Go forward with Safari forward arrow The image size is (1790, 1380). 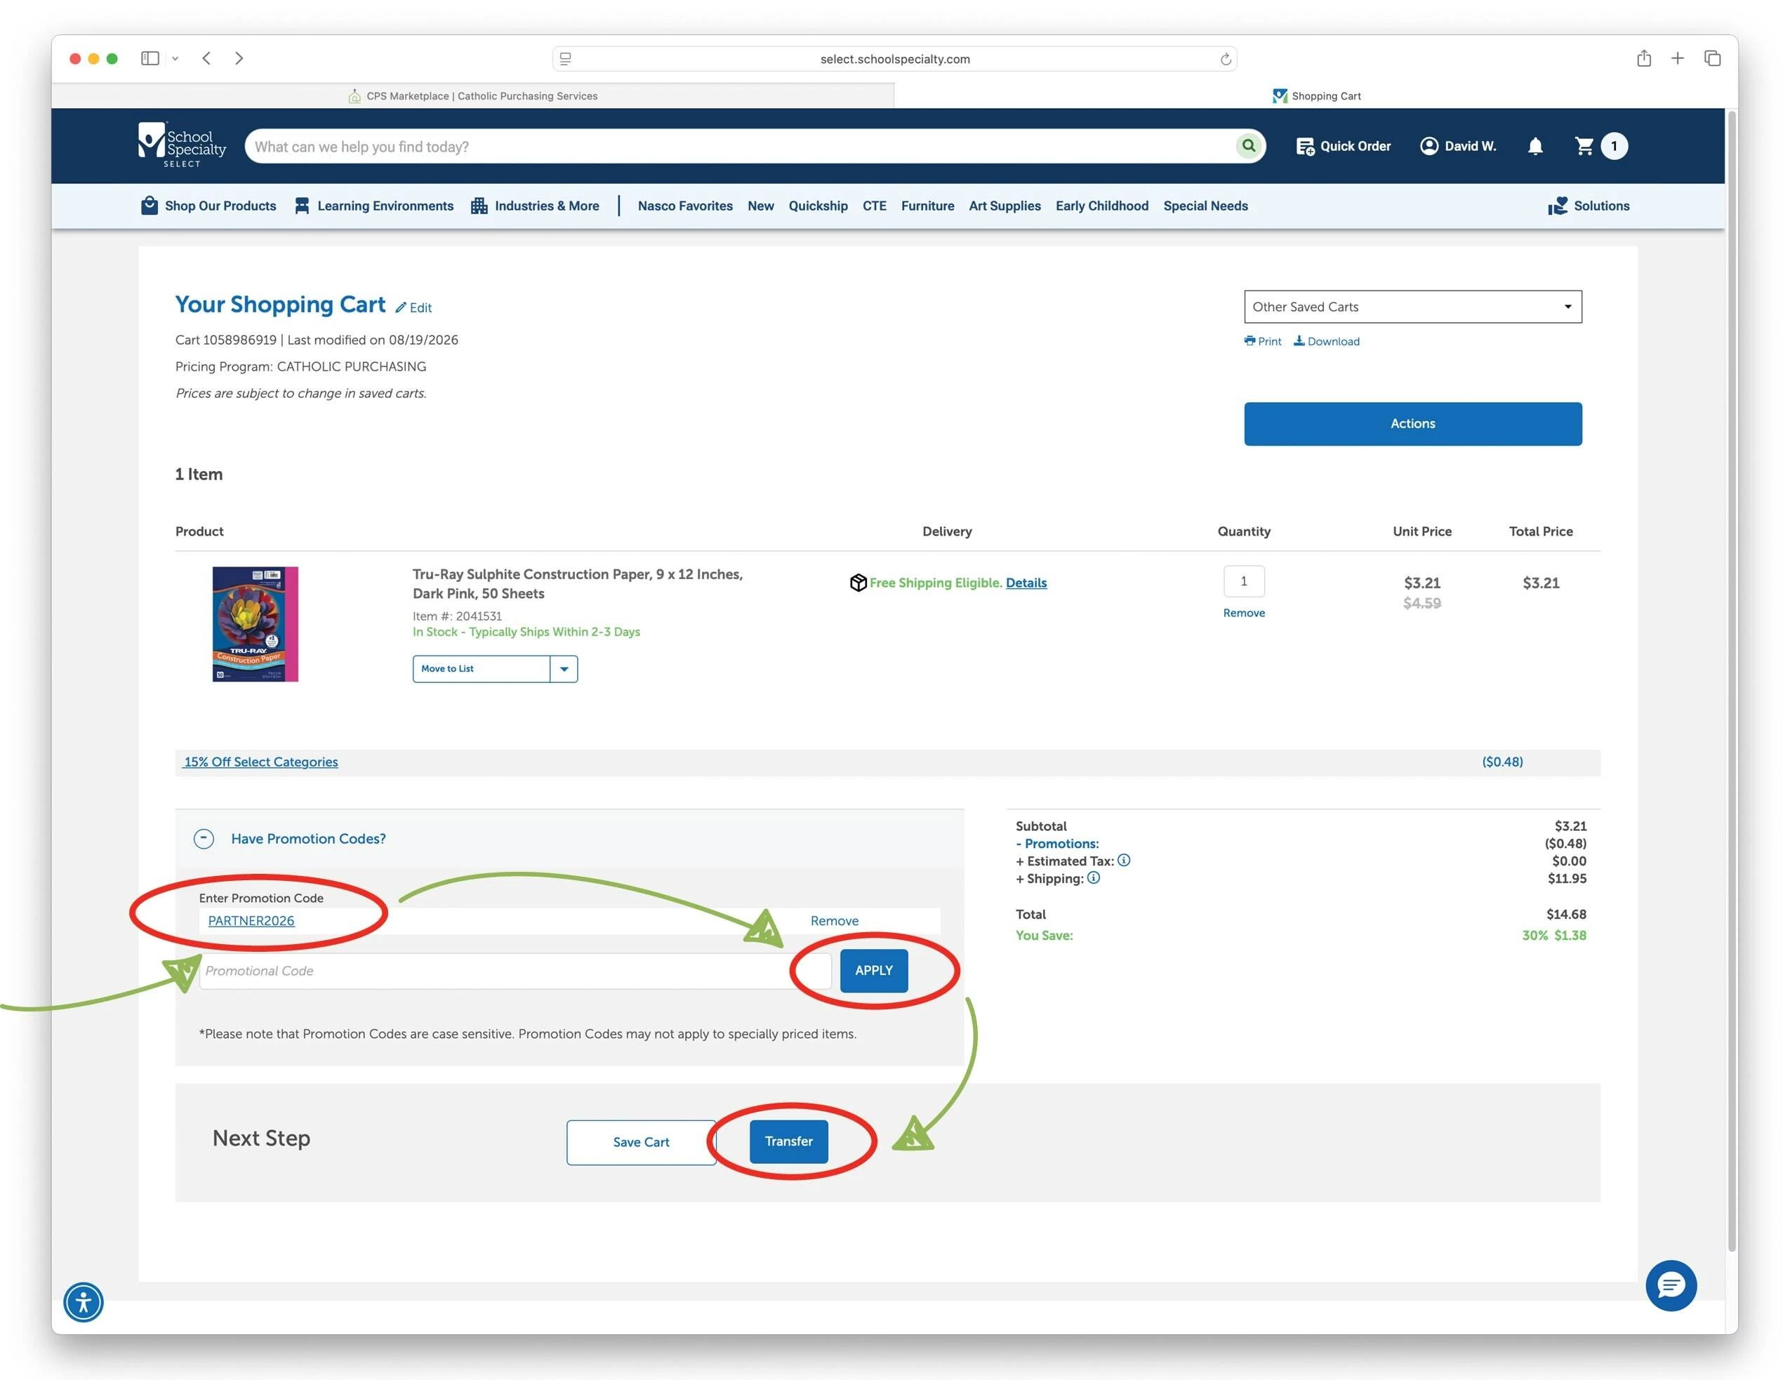[239, 58]
